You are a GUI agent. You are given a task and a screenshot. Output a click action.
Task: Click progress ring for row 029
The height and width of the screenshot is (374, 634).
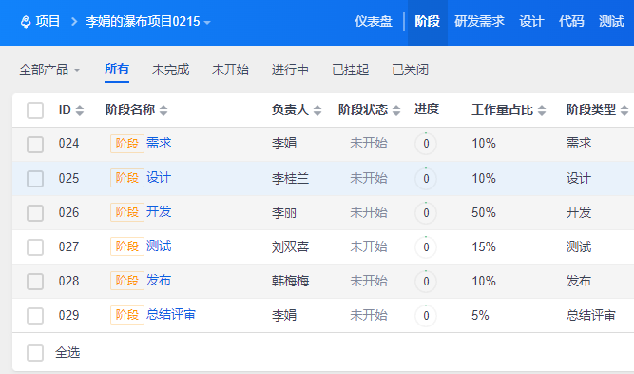coord(426,316)
